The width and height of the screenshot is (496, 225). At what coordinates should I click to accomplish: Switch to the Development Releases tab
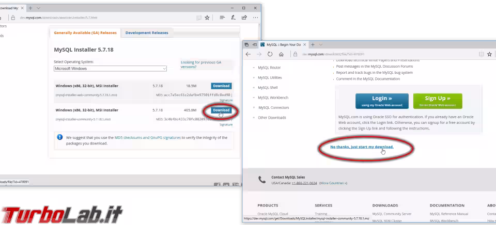[x=147, y=33]
